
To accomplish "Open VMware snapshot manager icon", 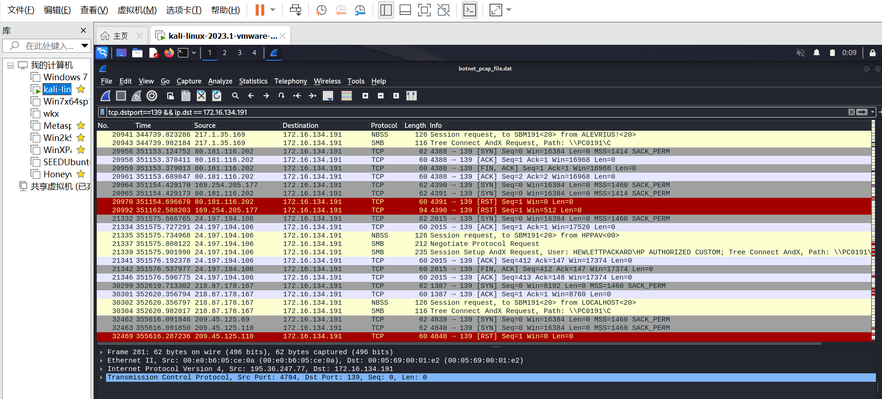I will tap(360, 10).
